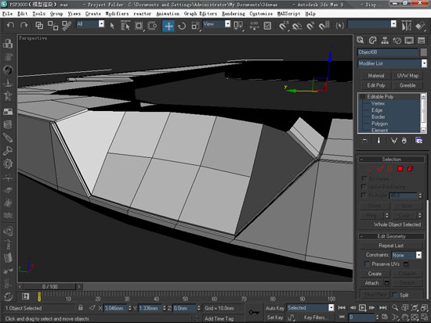Select the Polygon sub-object red square icon
The height and width of the screenshot is (323, 431).
click(400, 169)
